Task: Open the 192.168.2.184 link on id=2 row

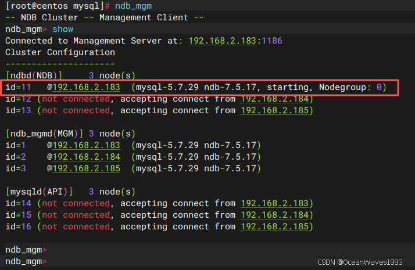Action: (x=86, y=157)
